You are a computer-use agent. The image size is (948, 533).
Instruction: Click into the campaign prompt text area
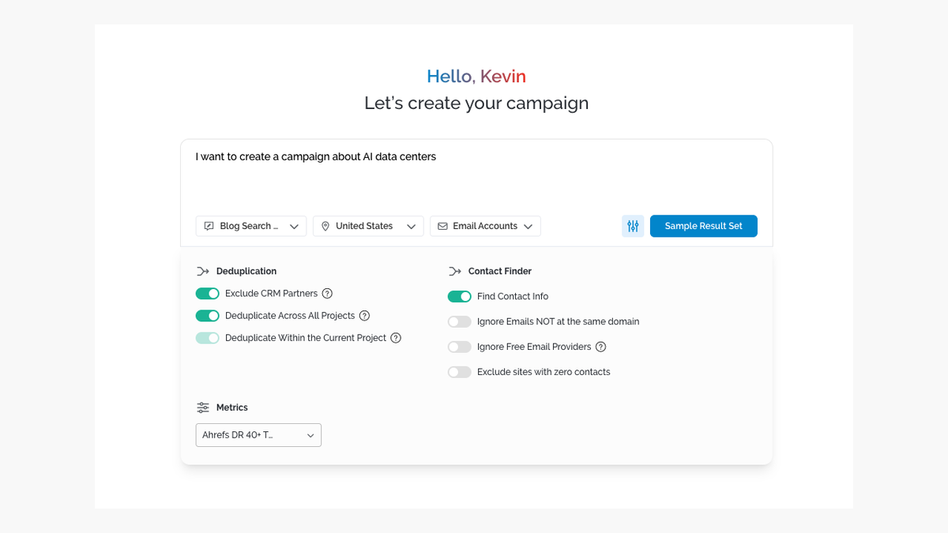[x=476, y=175]
